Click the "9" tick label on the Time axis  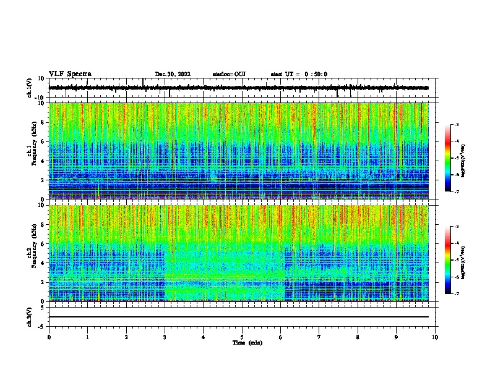pos(396,337)
